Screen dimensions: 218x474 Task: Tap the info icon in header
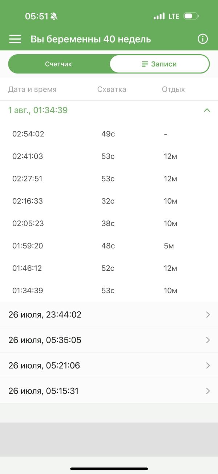202,39
